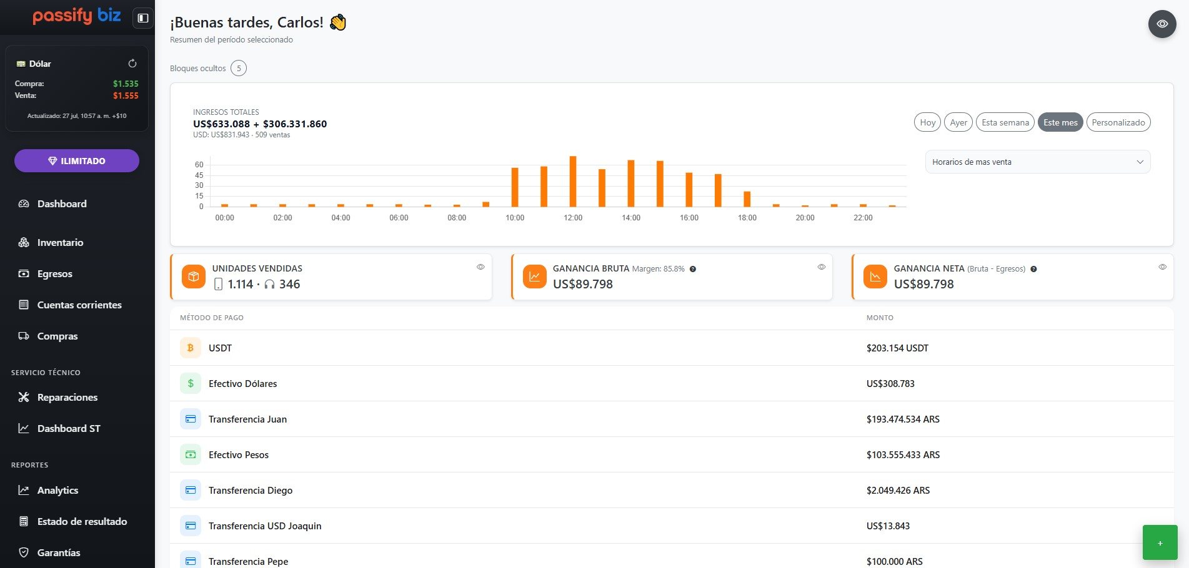Click the Transferencia Juan card icon

(191, 419)
